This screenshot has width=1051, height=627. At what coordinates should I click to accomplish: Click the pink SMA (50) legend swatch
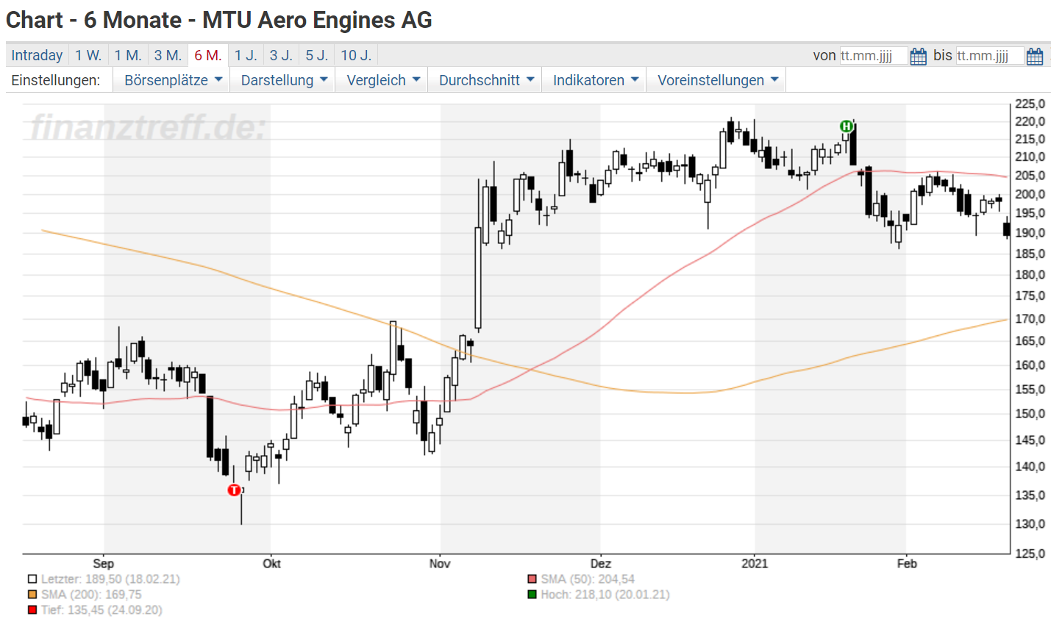(x=532, y=579)
